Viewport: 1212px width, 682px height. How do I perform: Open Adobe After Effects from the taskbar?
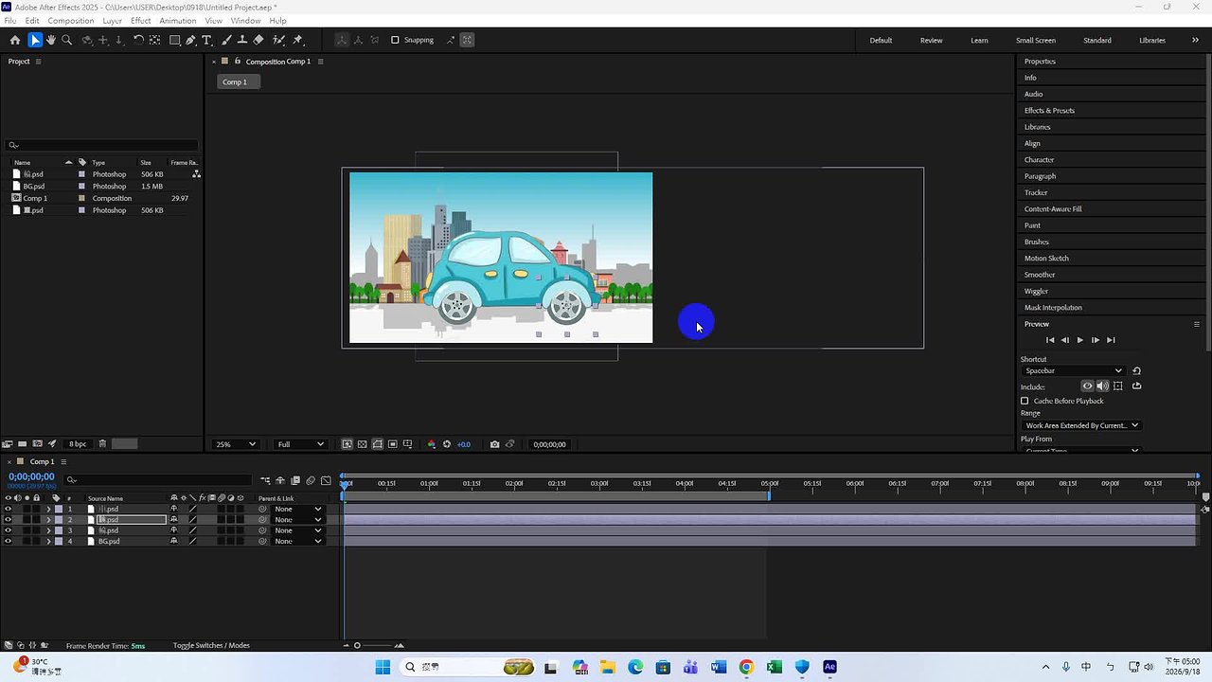[x=829, y=667]
